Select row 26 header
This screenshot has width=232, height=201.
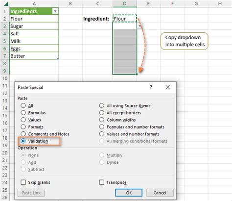[4, 197]
